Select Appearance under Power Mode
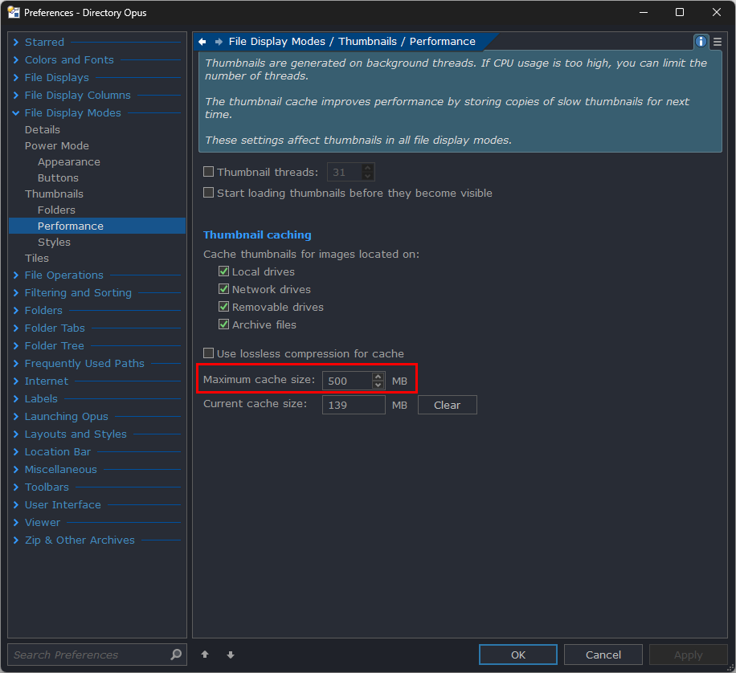Viewport: 736px width, 673px height. pos(69,162)
